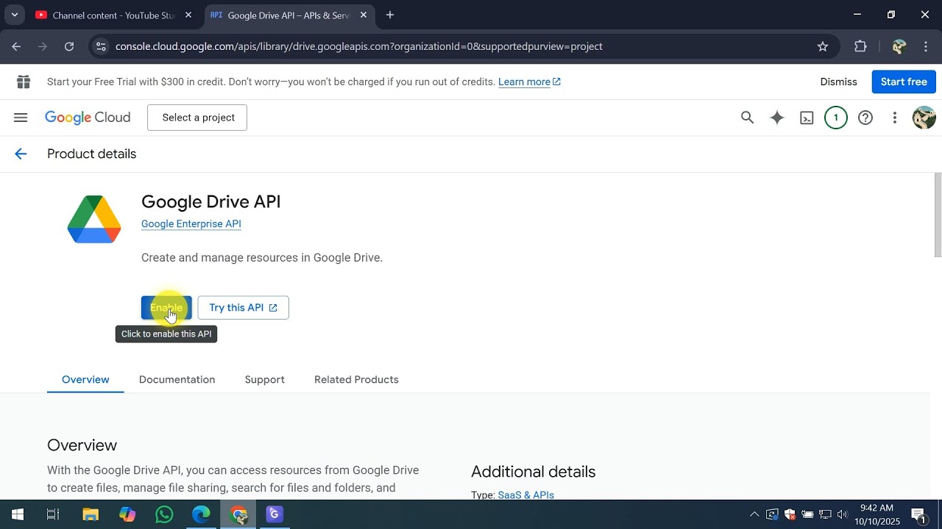942x529 pixels.
Task: Open the tab search dropdown arrow
Action: (14, 15)
